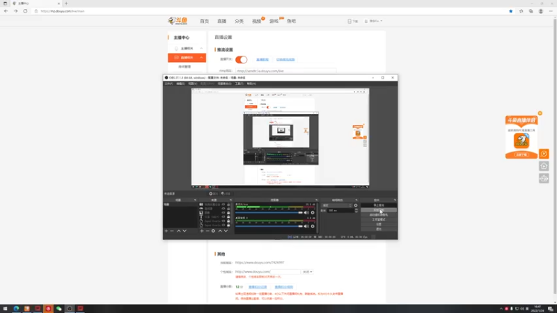557x313 pixels.
Task: Move selected source up in OBS
Action: (x=220, y=231)
